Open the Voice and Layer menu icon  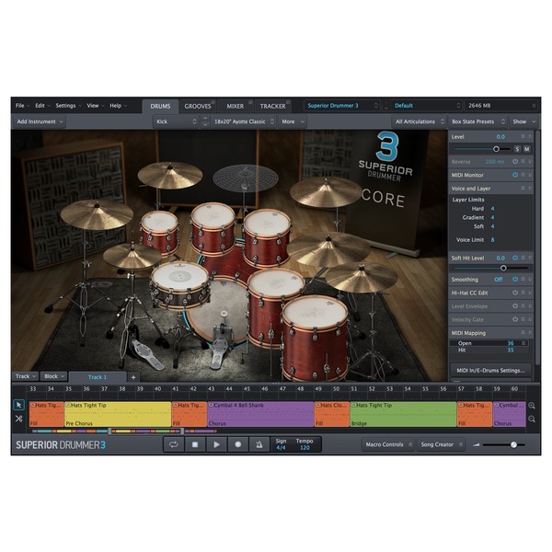click(x=523, y=189)
